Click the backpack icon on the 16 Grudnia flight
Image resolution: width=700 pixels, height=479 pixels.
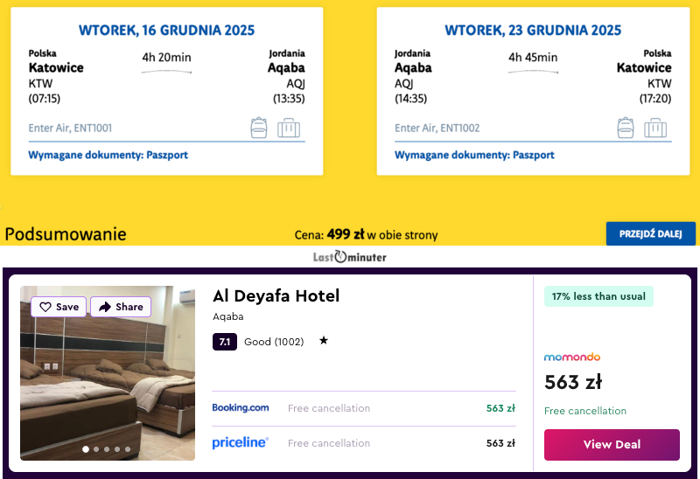point(259,128)
